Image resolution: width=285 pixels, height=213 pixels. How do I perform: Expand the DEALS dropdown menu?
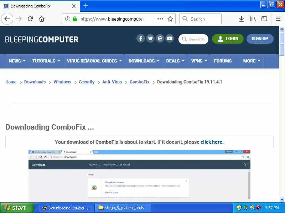[x=175, y=61]
